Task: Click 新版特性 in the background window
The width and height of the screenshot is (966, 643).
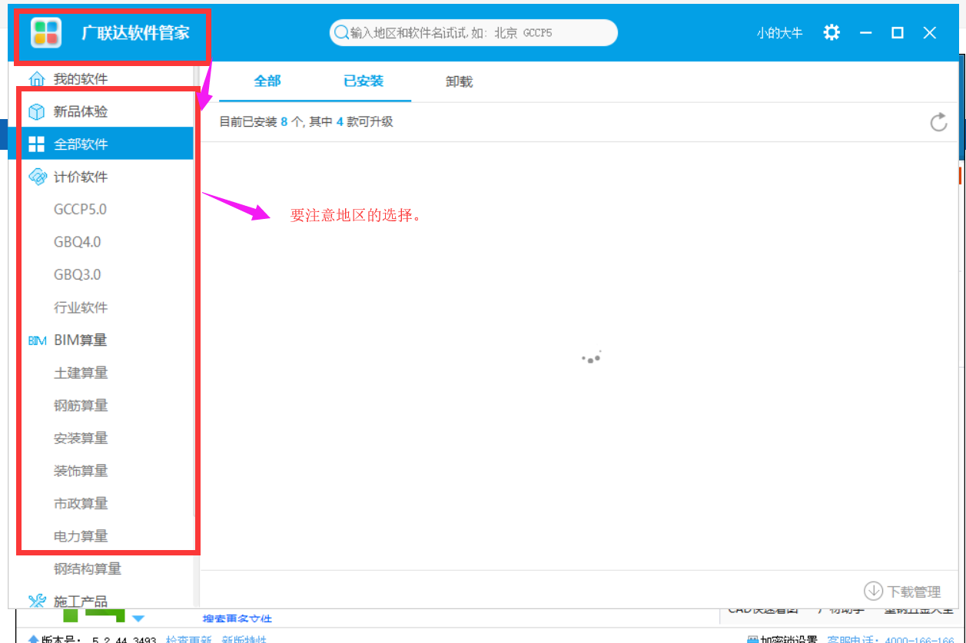Action: pyautogui.click(x=244, y=639)
